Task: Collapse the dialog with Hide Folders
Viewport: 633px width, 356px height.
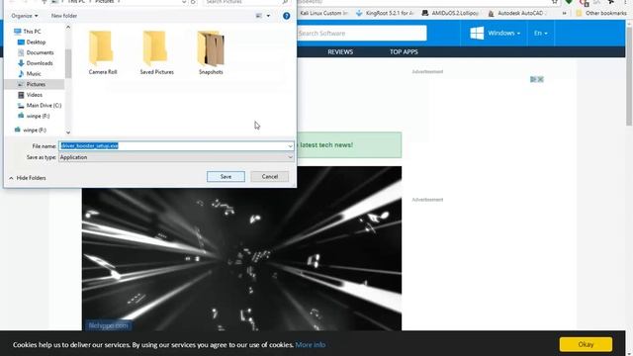Action: point(28,178)
